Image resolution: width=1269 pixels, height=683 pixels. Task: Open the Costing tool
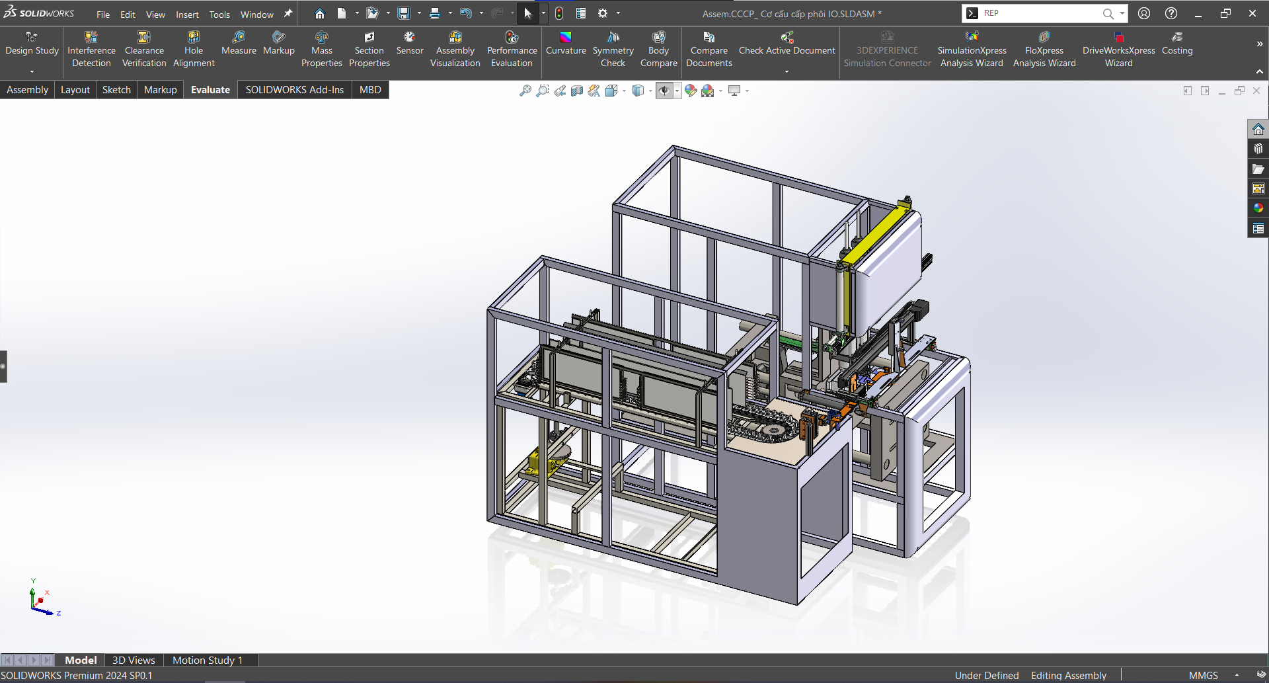(x=1177, y=44)
